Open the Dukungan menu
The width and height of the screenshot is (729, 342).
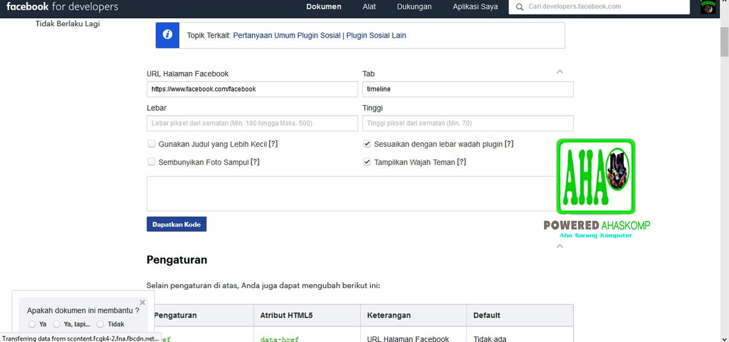point(414,6)
